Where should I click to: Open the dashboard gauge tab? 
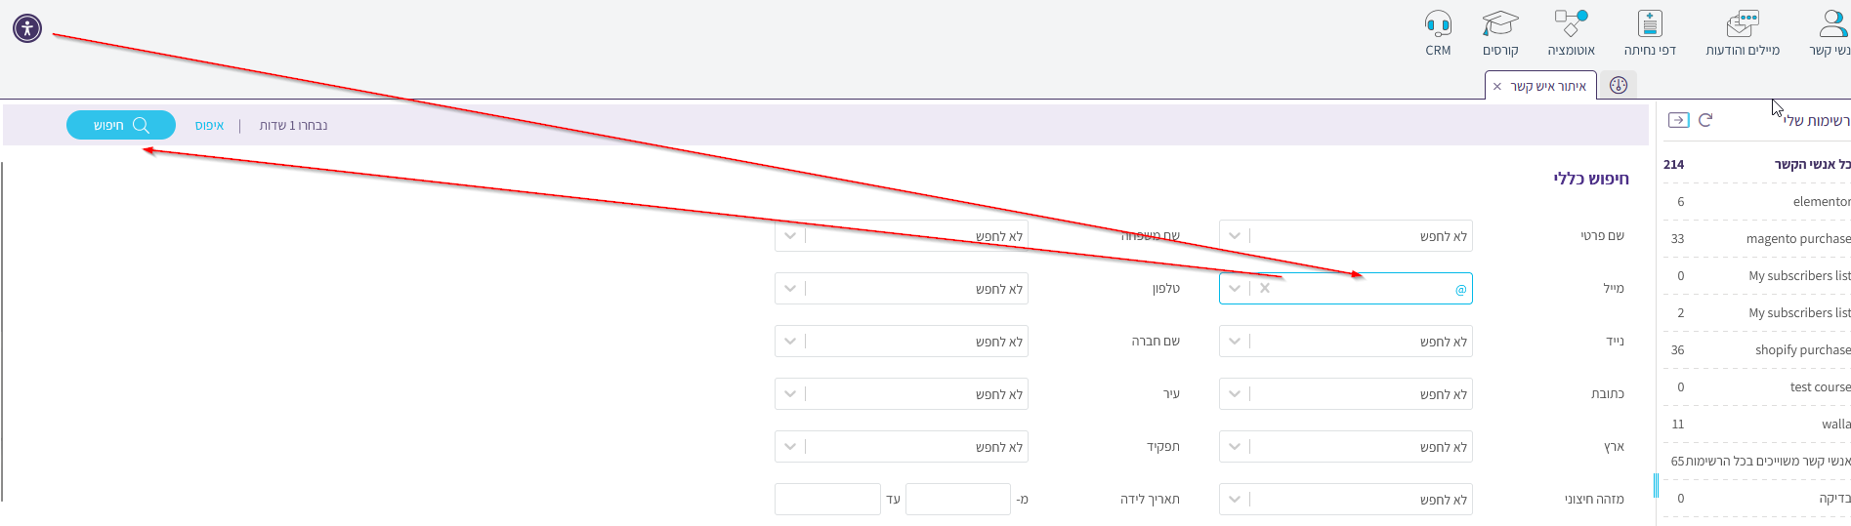click(x=1619, y=86)
